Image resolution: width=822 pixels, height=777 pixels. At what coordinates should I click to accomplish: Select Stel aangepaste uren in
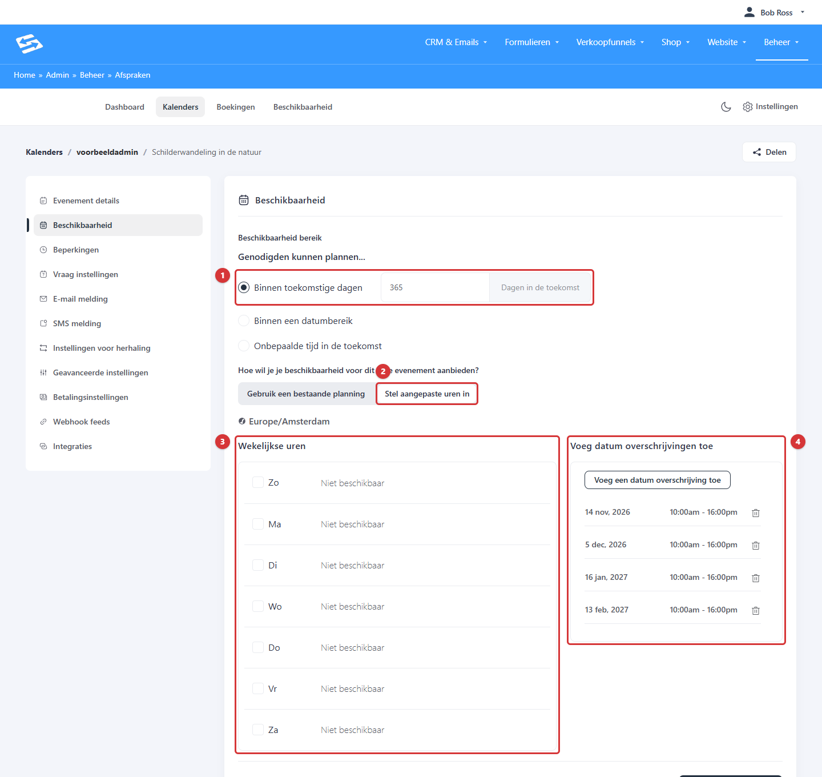point(427,394)
